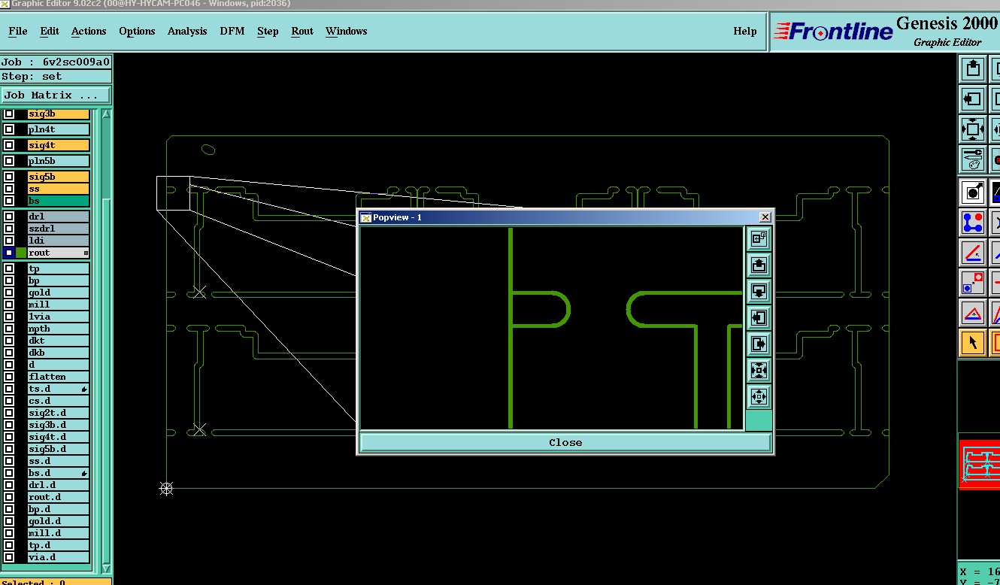Image resolution: width=1000 pixels, height=585 pixels.
Task: Open the DFM menu
Action: pos(232,31)
